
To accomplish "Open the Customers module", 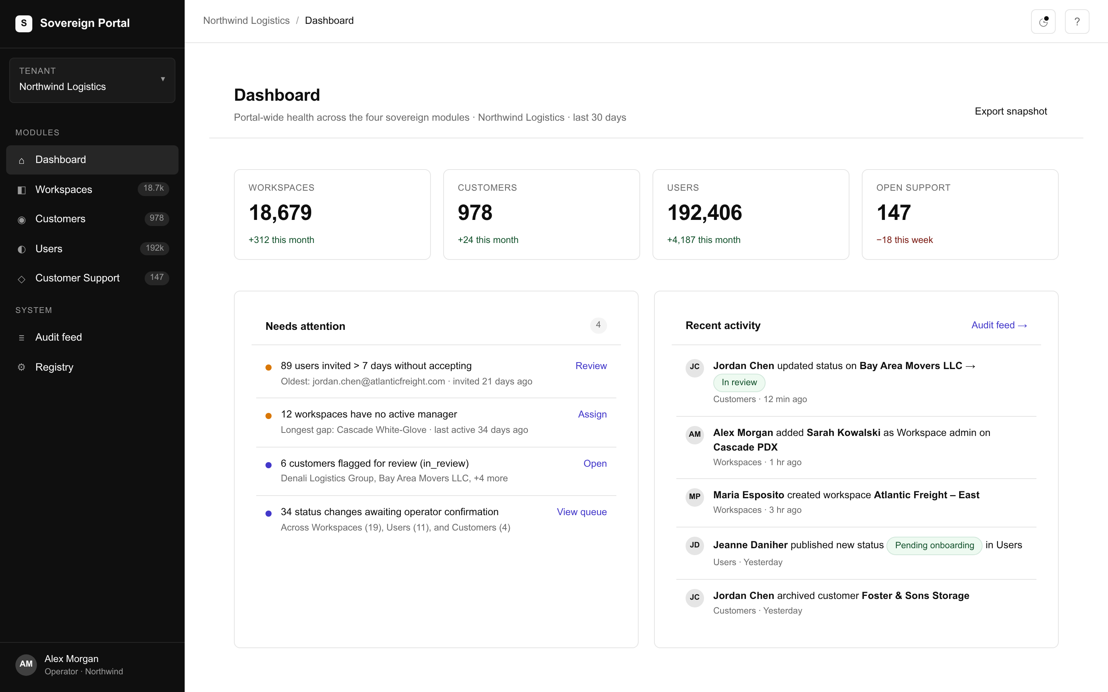I will coord(92,219).
